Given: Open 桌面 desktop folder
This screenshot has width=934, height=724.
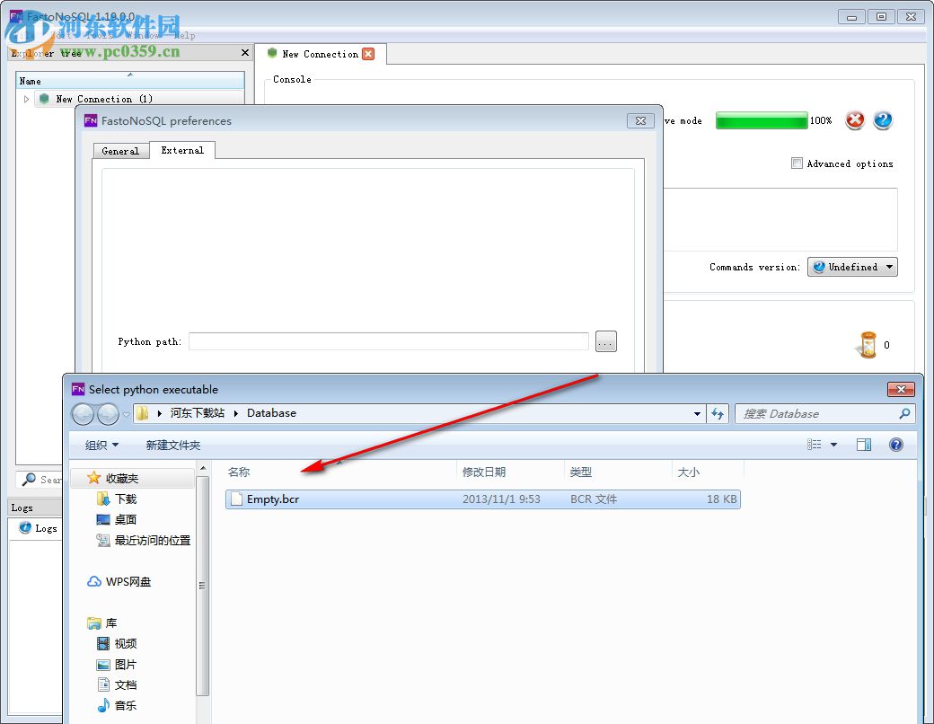Looking at the screenshot, I should [x=125, y=519].
